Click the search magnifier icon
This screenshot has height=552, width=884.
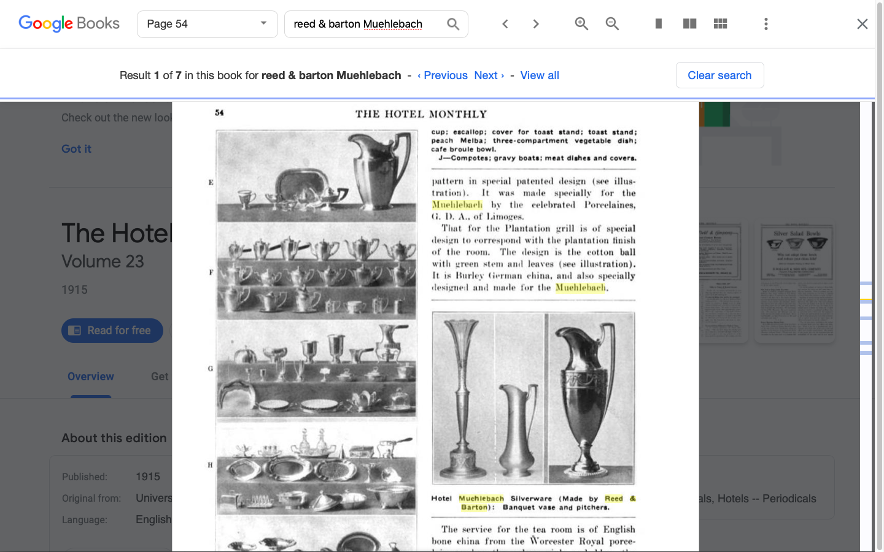453,24
